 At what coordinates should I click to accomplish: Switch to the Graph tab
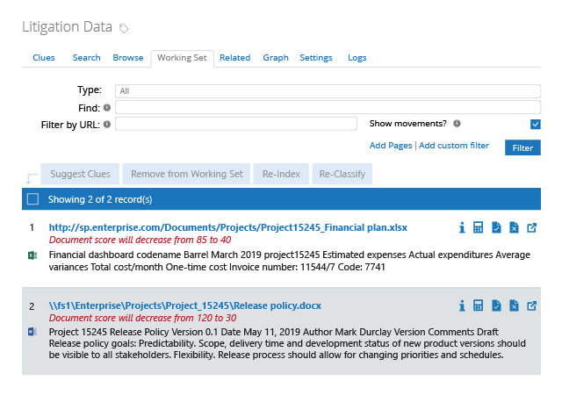click(x=276, y=58)
